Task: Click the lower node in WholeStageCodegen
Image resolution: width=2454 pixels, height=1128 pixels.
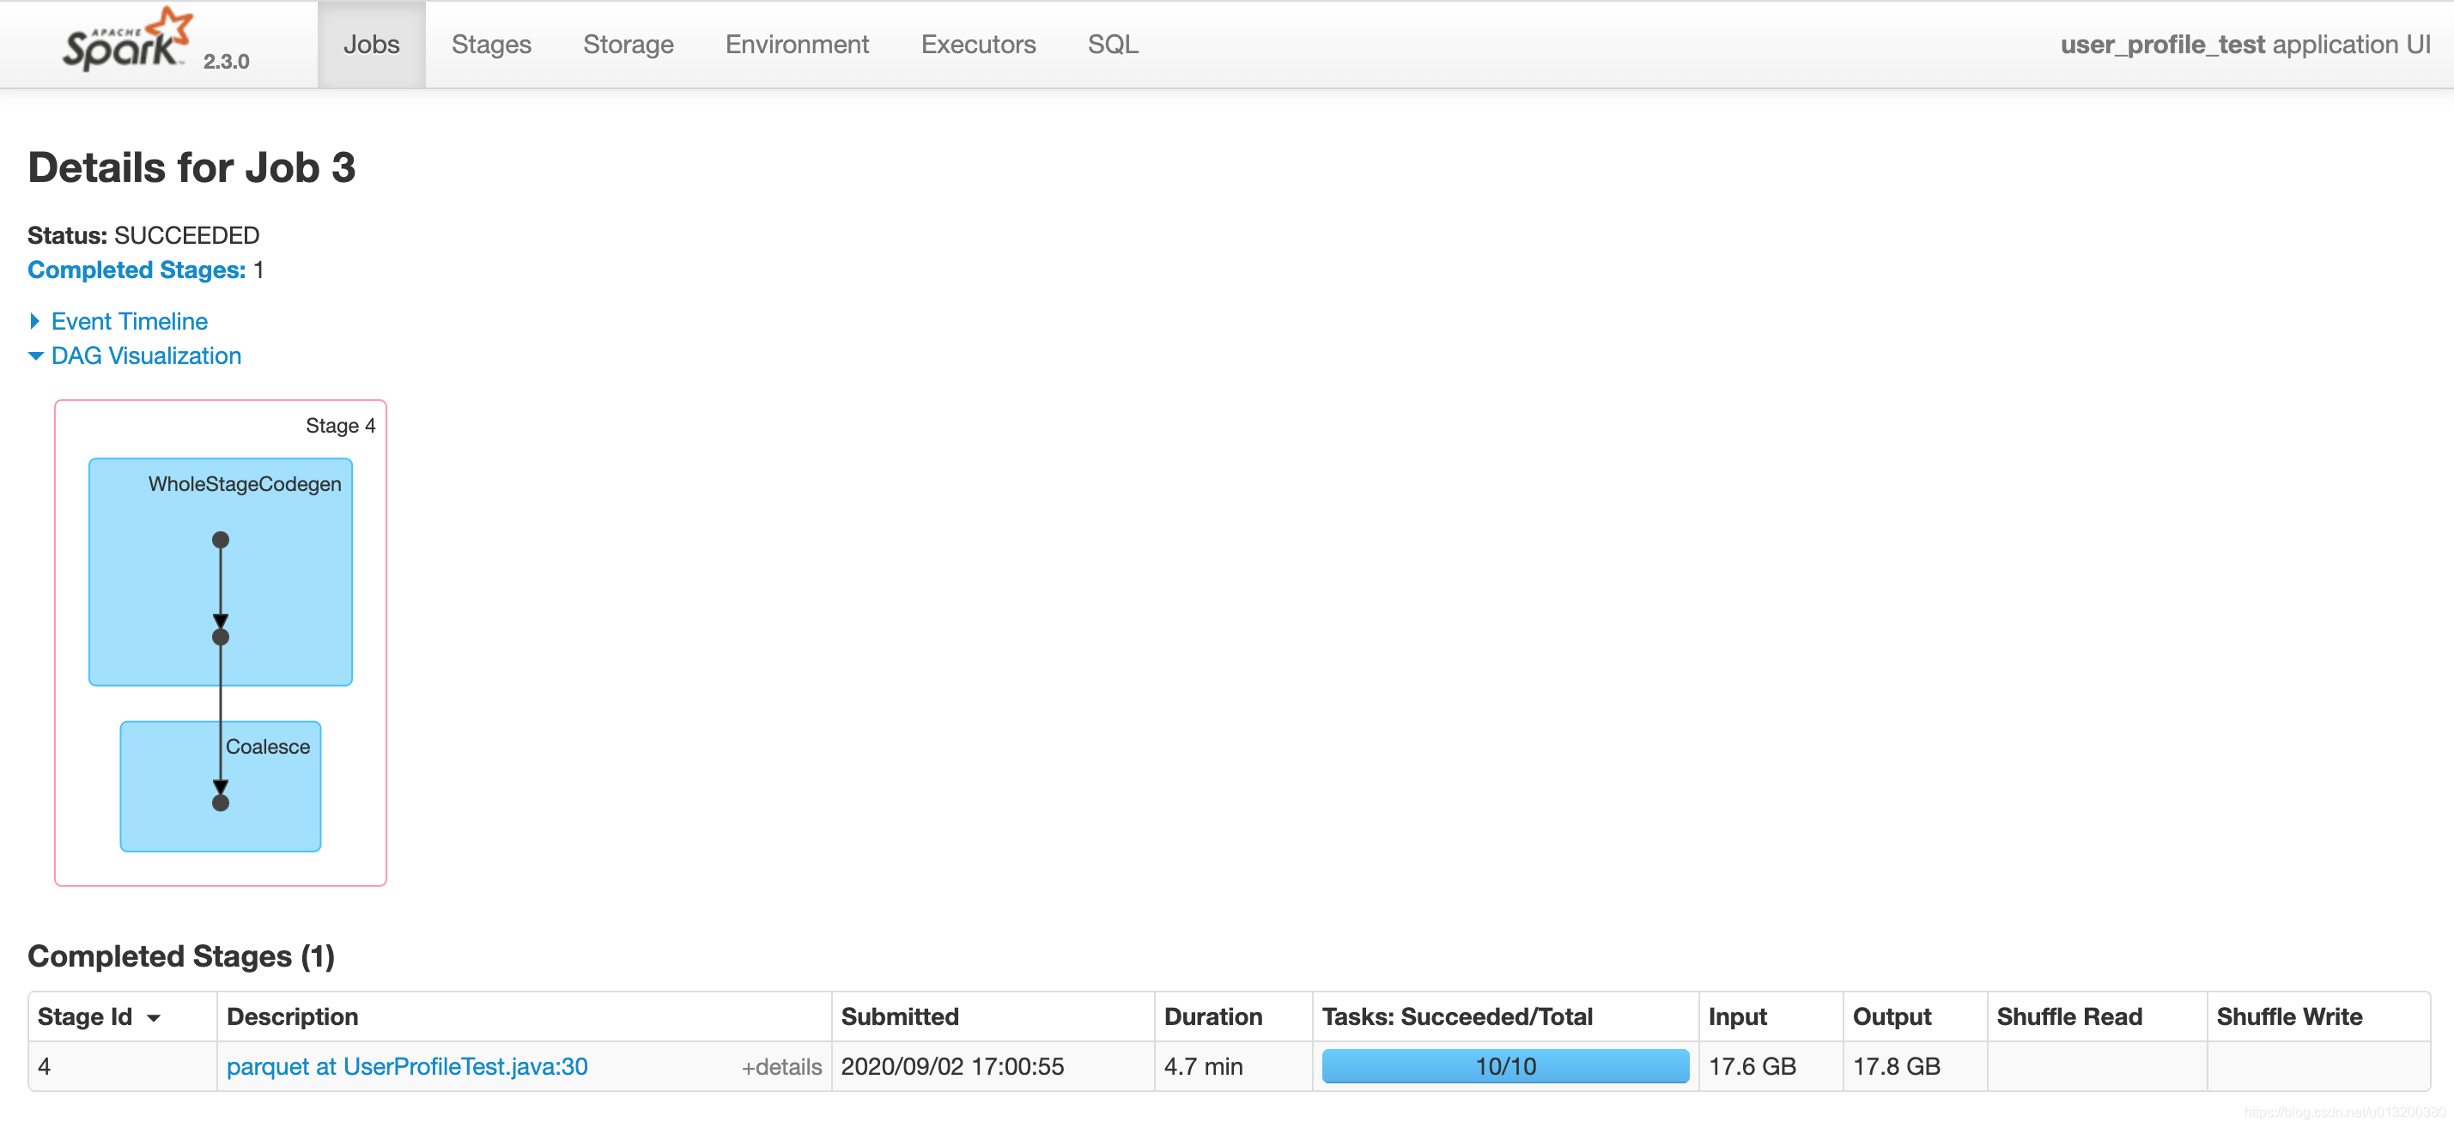Action: point(221,636)
